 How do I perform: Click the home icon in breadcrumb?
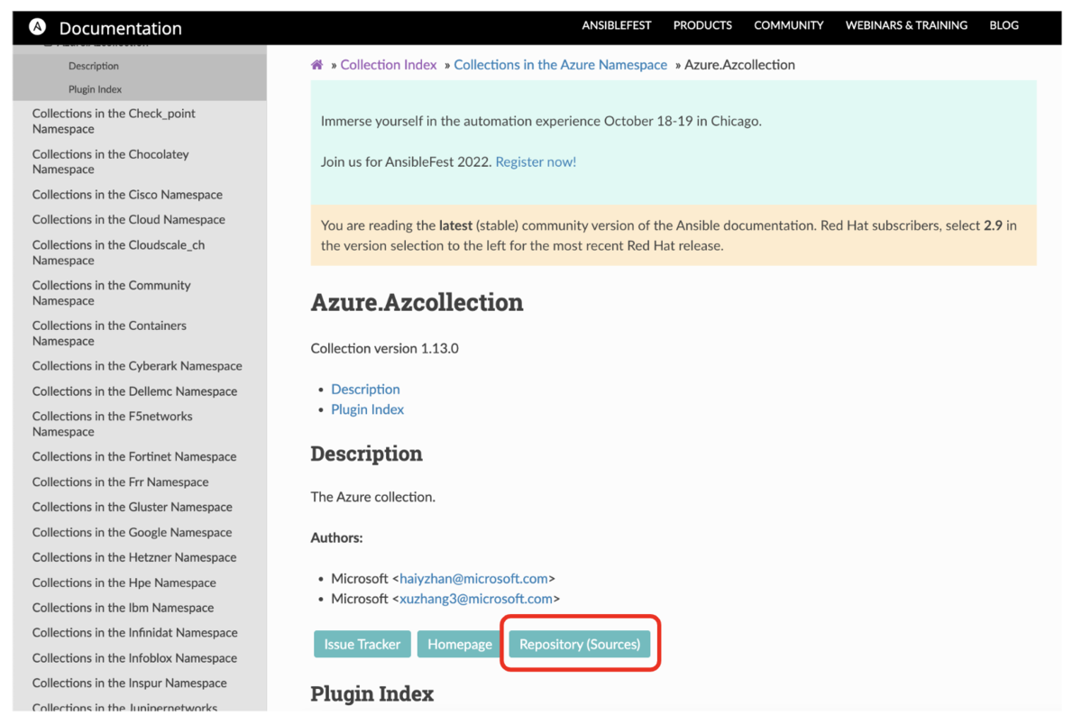pyautogui.click(x=317, y=65)
